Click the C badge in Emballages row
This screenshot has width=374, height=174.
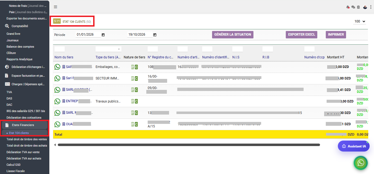point(136,67)
